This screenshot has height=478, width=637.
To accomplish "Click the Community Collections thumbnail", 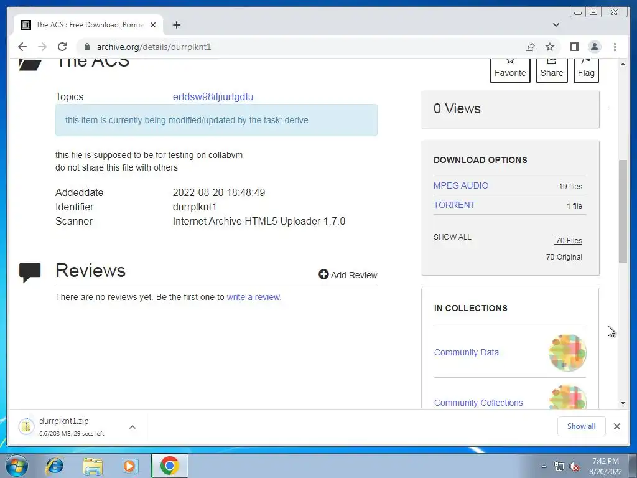I will pyautogui.click(x=567, y=397).
